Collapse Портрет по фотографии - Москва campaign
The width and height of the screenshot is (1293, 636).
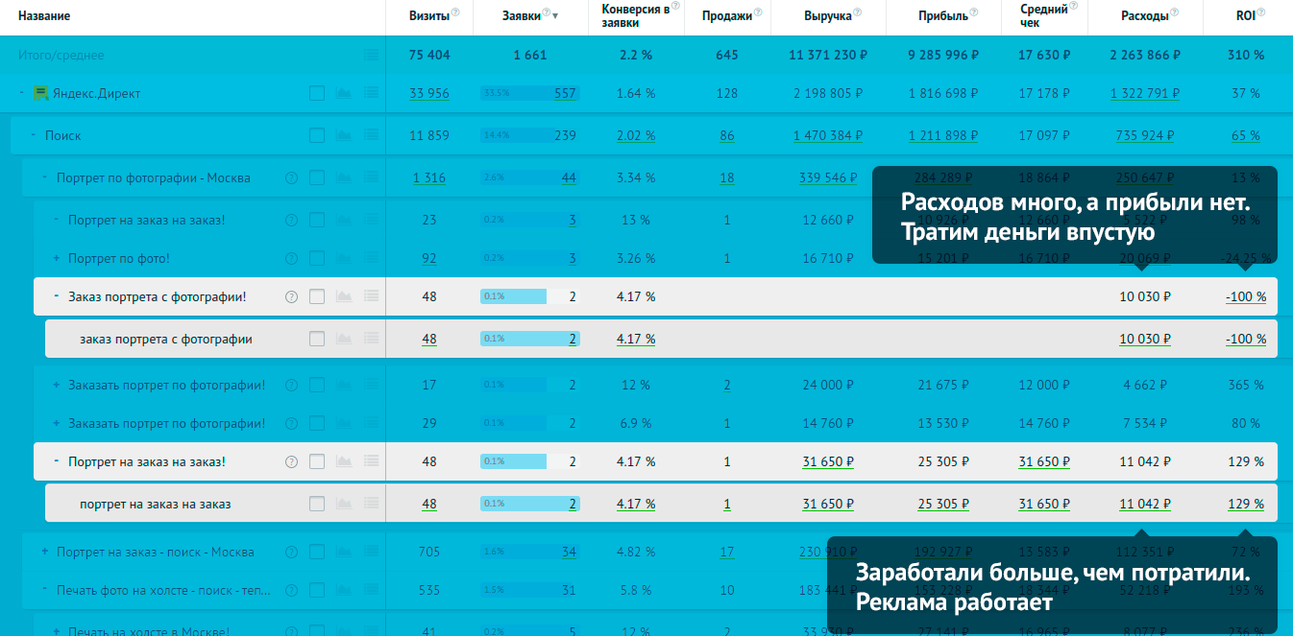pyautogui.click(x=44, y=177)
